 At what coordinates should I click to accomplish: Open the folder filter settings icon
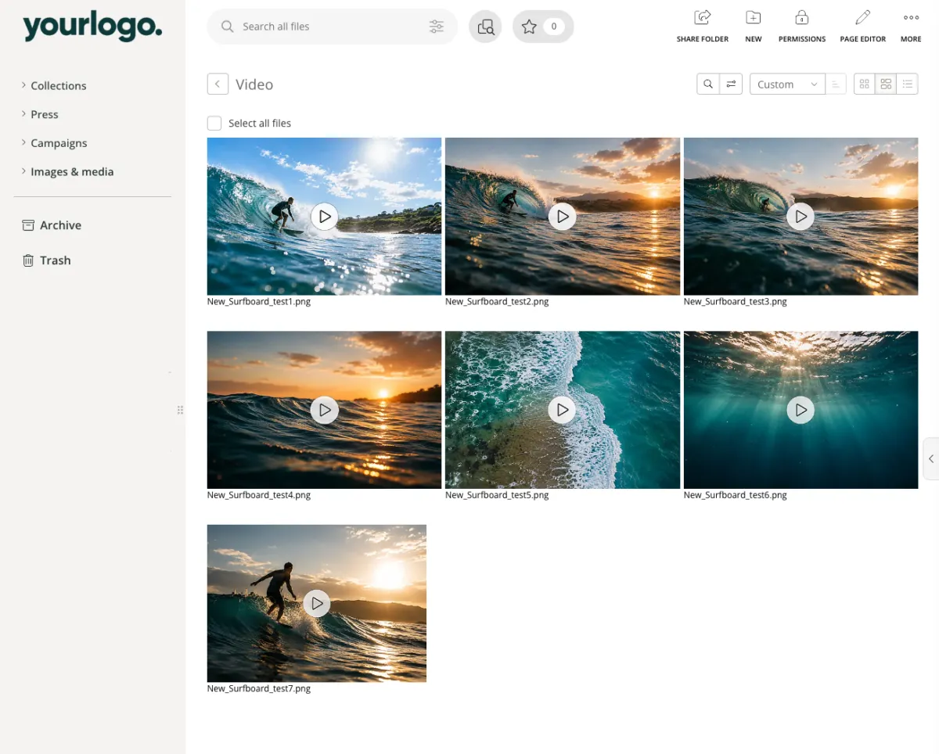pos(731,84)
